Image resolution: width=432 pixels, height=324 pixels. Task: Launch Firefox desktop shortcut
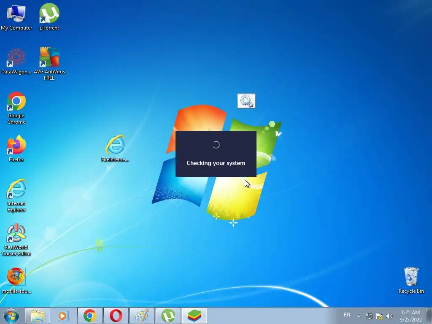click(16, 149)
